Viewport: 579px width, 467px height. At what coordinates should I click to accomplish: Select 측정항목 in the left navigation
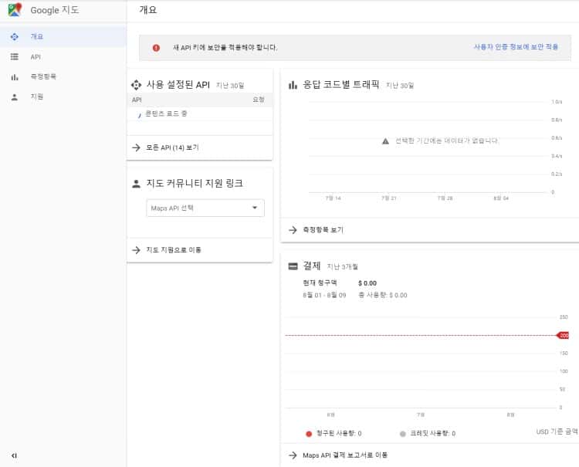[x=43, y=76]
